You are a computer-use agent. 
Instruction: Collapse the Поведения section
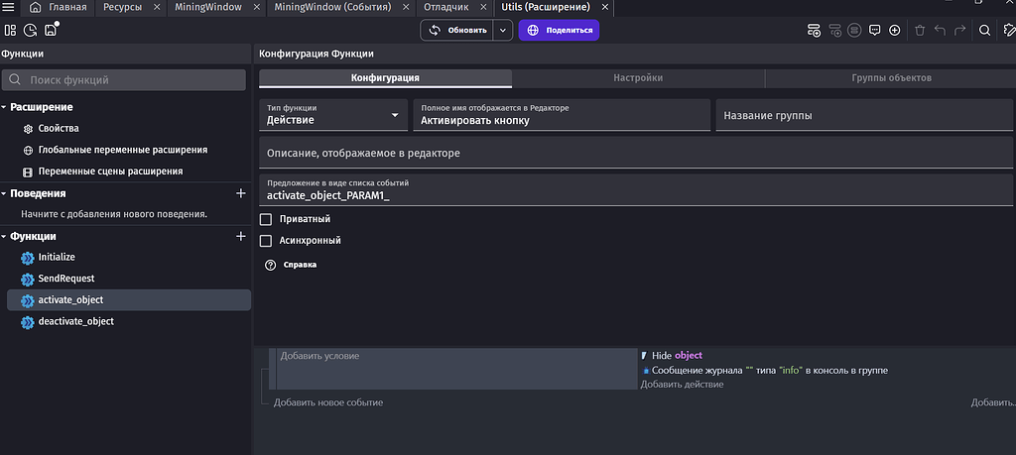4,193
